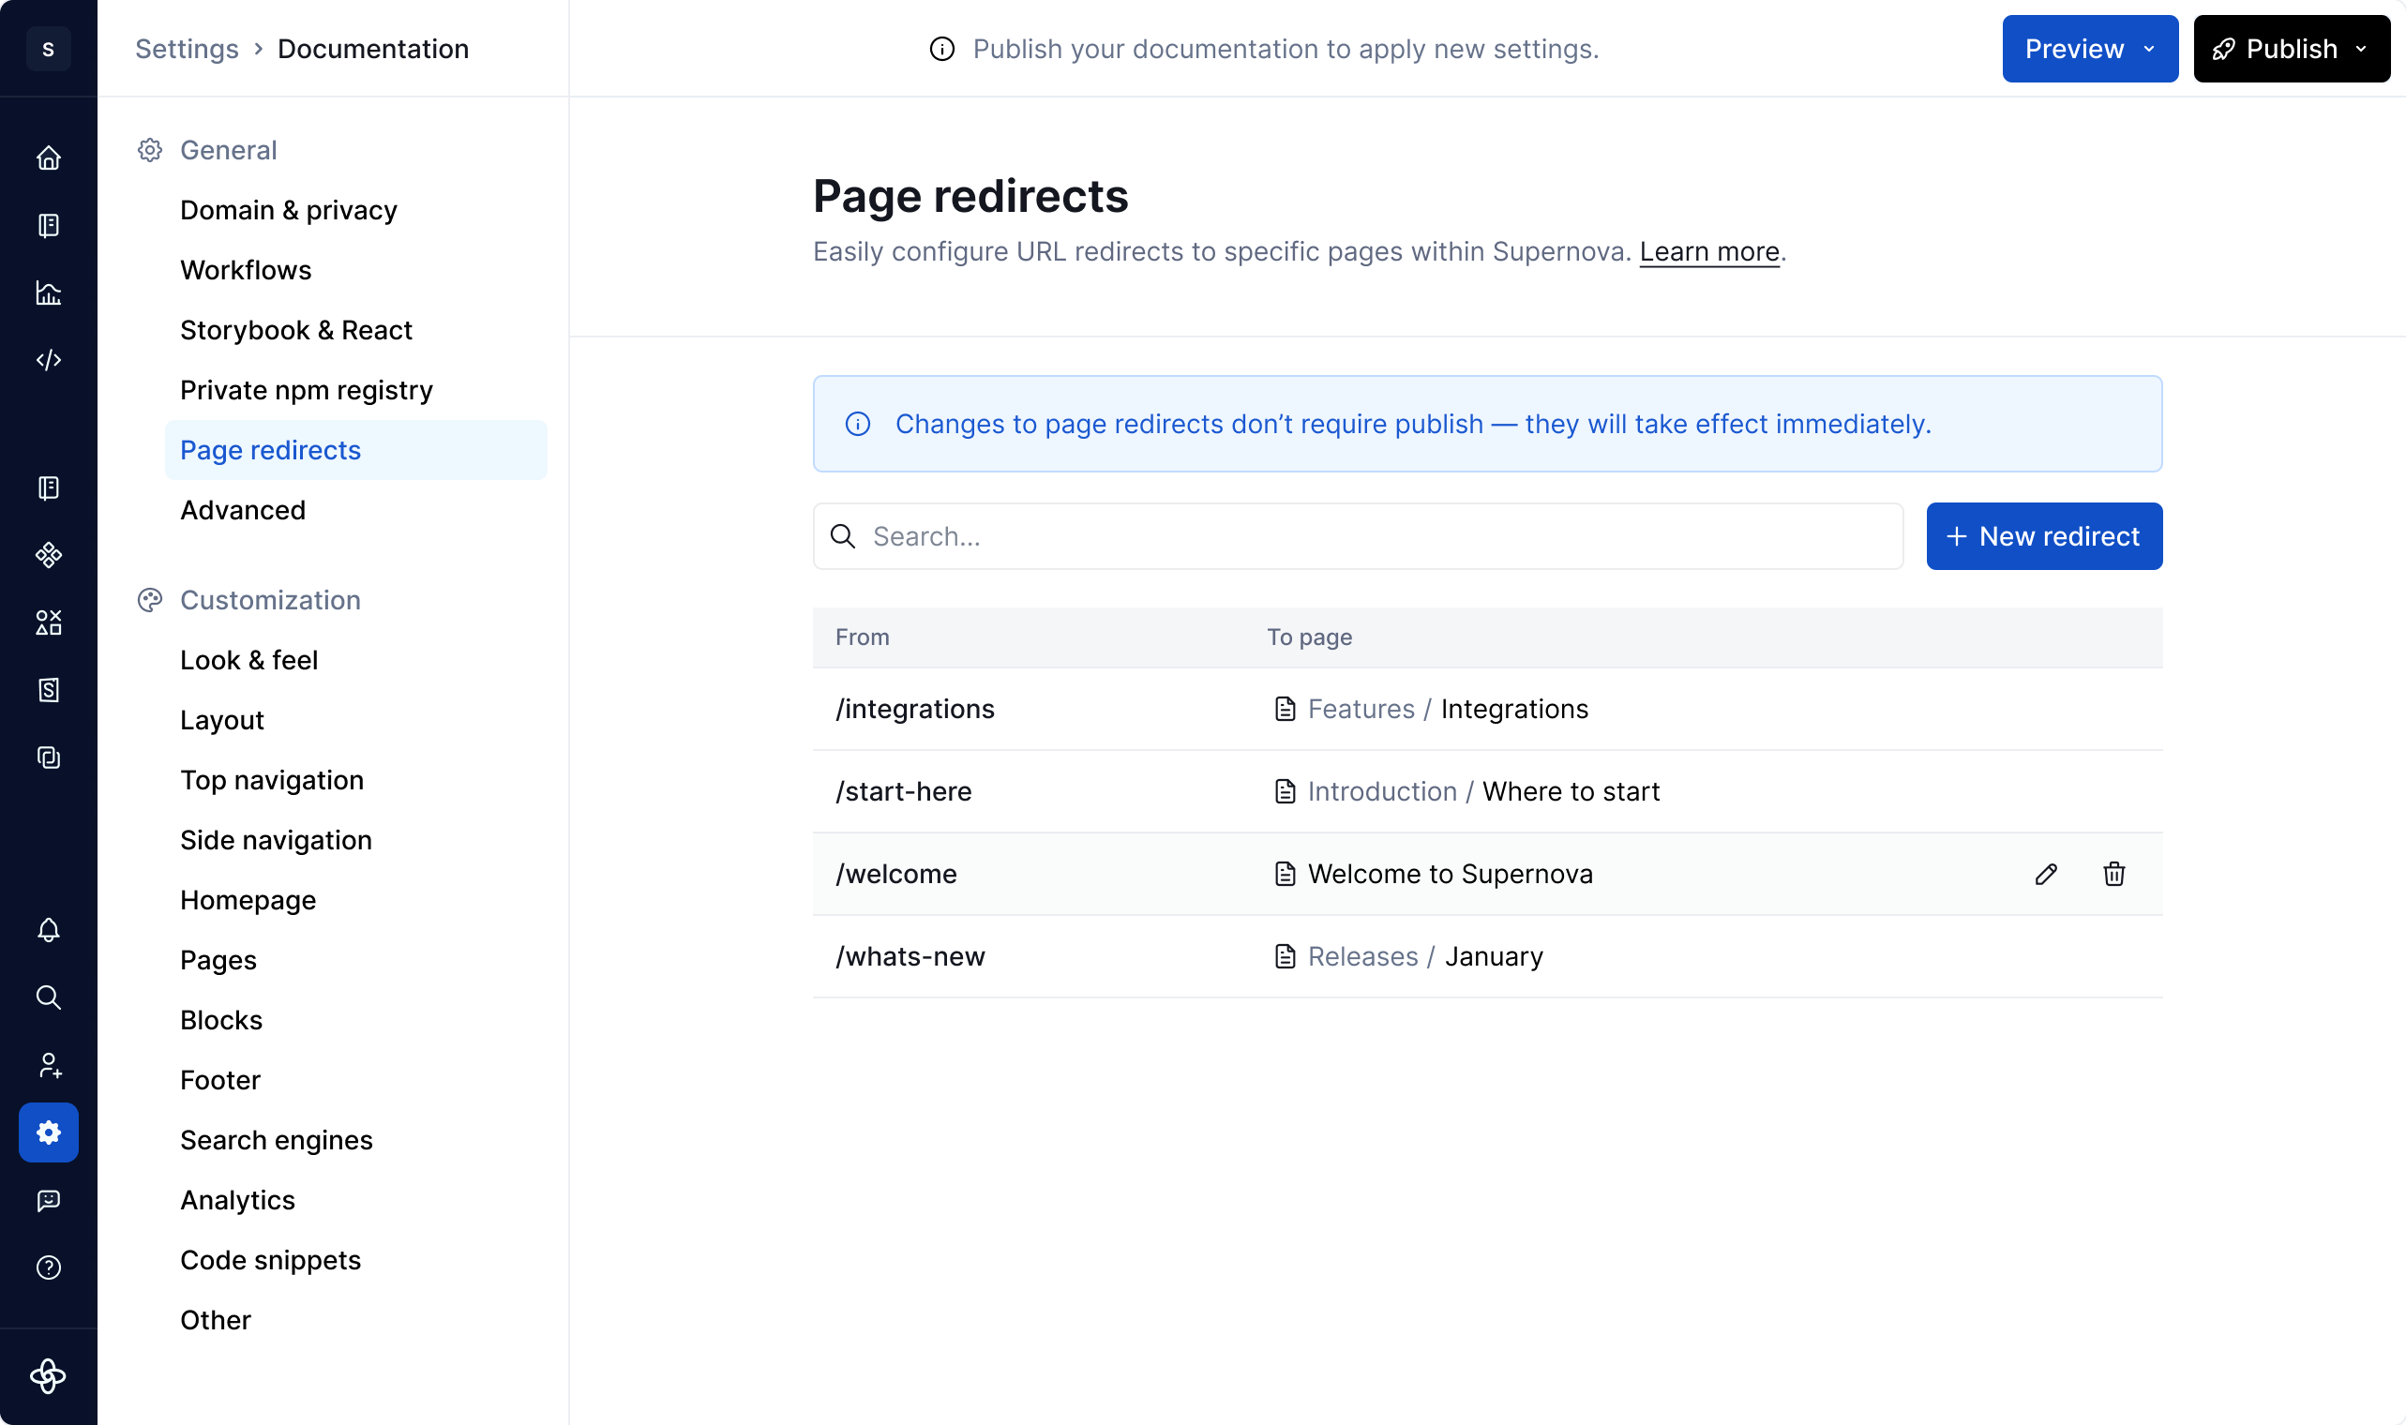Open notifications via the bell icon

pos(48,929)
